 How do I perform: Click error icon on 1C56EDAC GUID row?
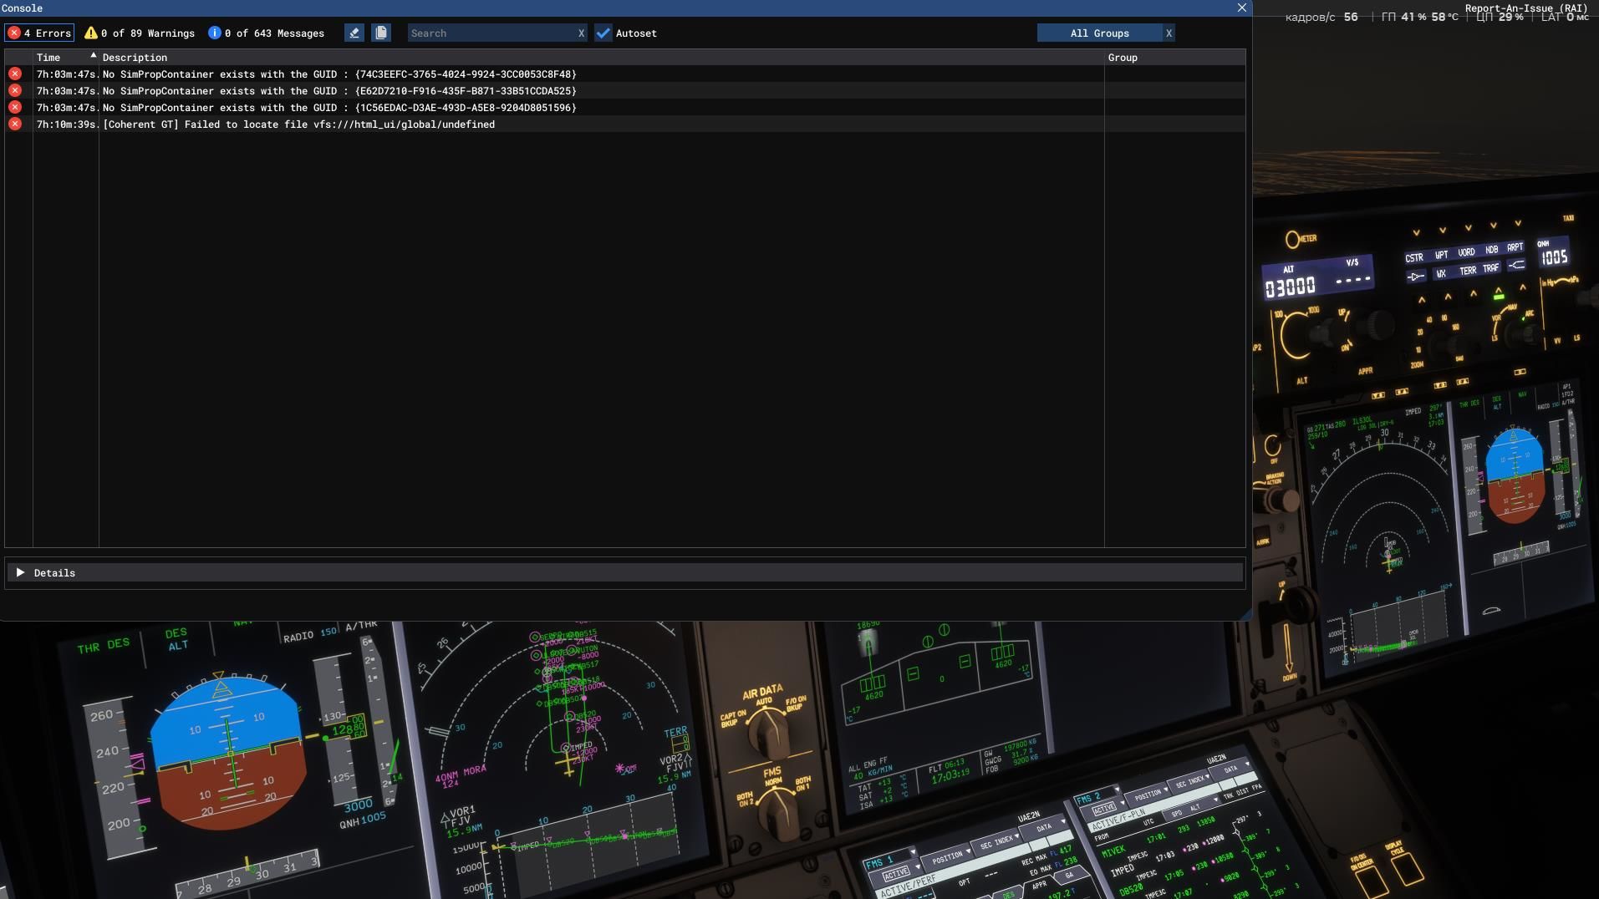[x=15, y=108]
